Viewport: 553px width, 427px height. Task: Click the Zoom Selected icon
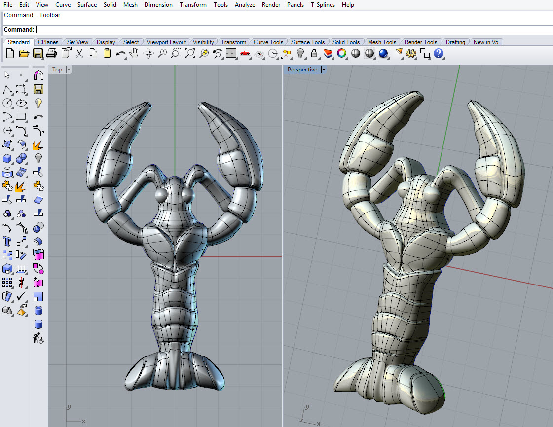[204, 54]
